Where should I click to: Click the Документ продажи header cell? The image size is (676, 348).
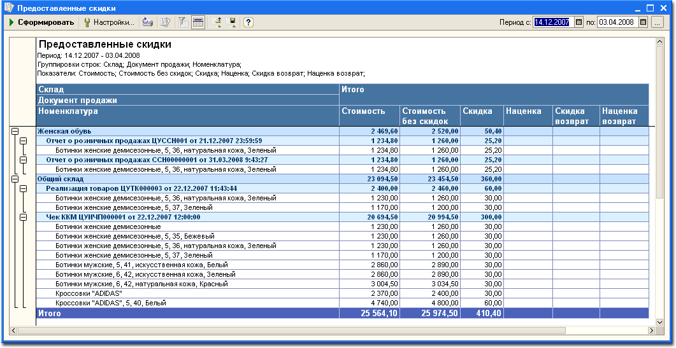coord(187,101)
